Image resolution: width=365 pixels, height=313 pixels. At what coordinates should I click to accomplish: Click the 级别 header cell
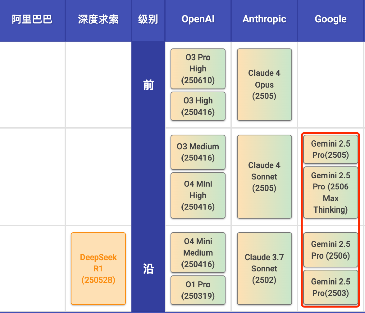(x=148, y=19)
